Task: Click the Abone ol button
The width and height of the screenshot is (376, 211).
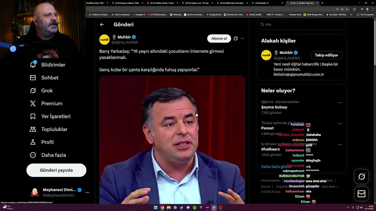Action: pyautogui.click(x=219, y=38)
